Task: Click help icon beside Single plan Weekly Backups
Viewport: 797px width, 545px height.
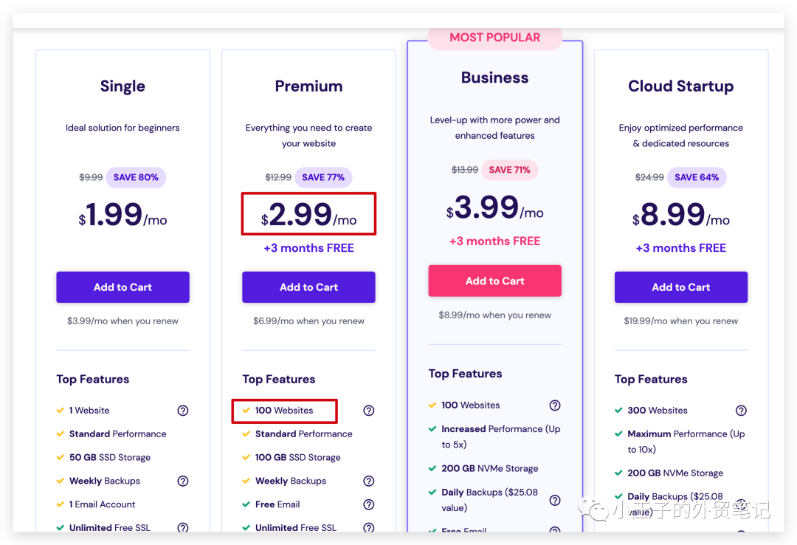Action: pos(183,481)
